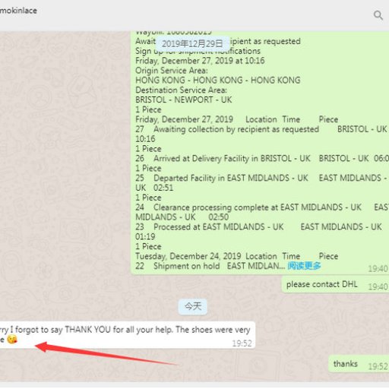Click the 'HONG KONG - HONG KONG' origin line
This screenshot has width=389, height=389.
(218, 81)
